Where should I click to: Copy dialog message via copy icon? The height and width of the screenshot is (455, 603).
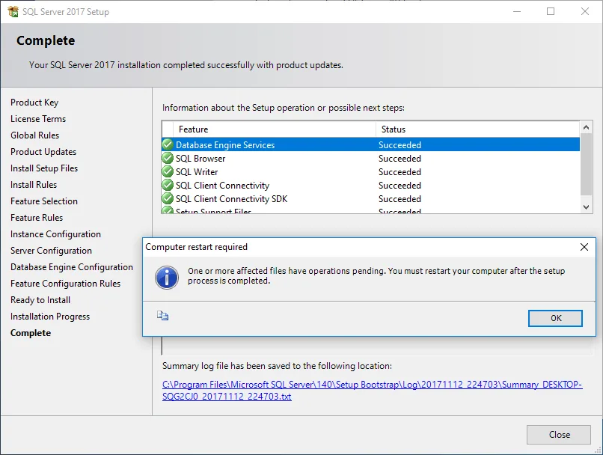point(162,316)
